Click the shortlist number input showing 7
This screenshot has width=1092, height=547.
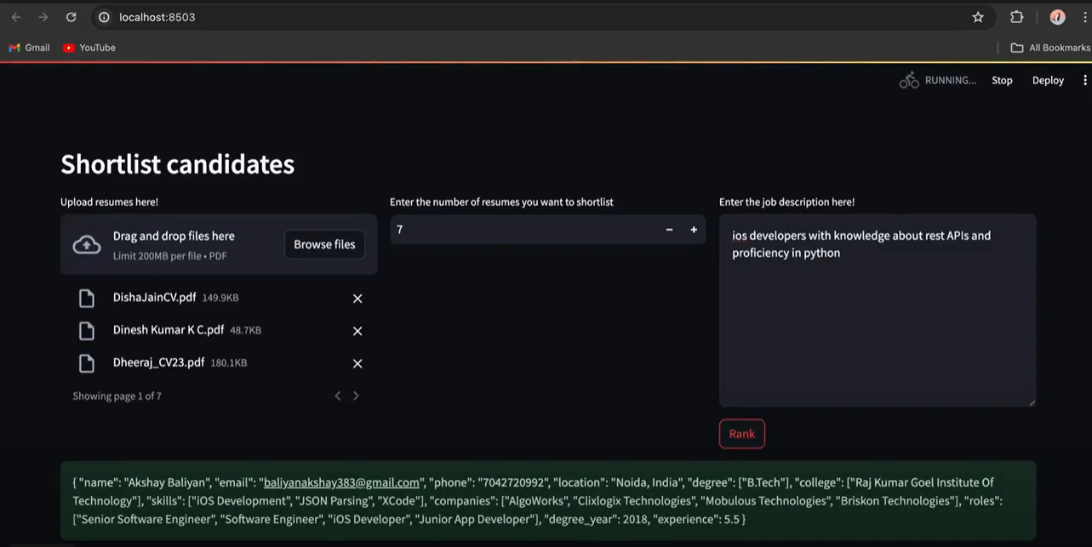click(x=523, y=230)
